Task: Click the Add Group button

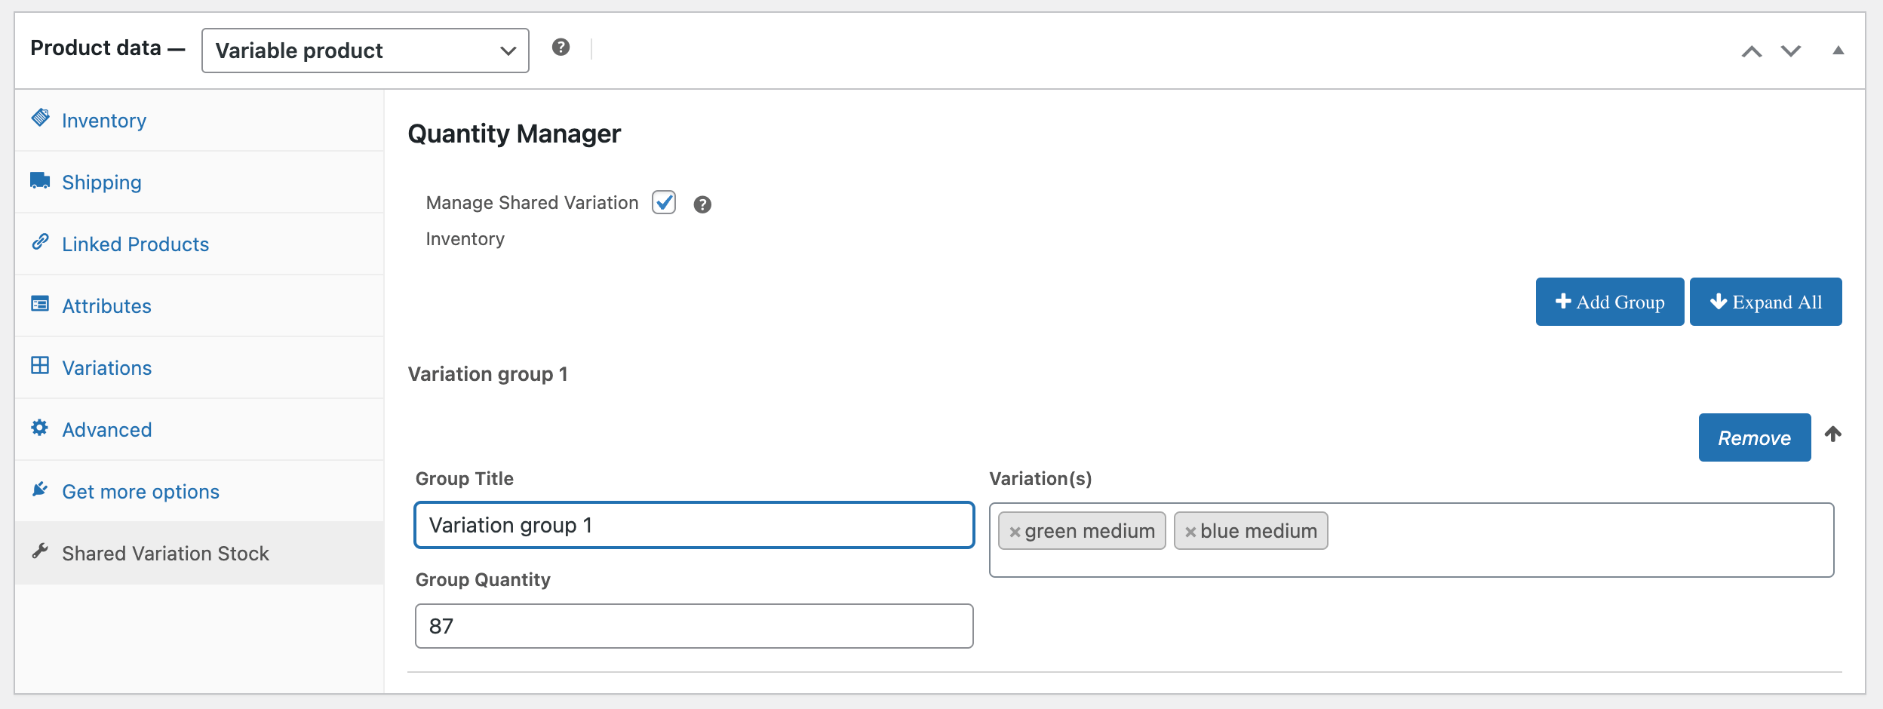Action: [1610, 302]
